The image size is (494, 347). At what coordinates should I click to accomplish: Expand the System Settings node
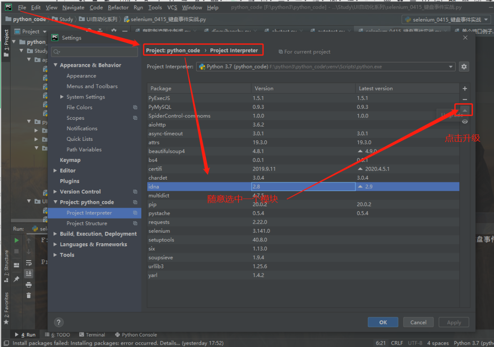(62, 96)
